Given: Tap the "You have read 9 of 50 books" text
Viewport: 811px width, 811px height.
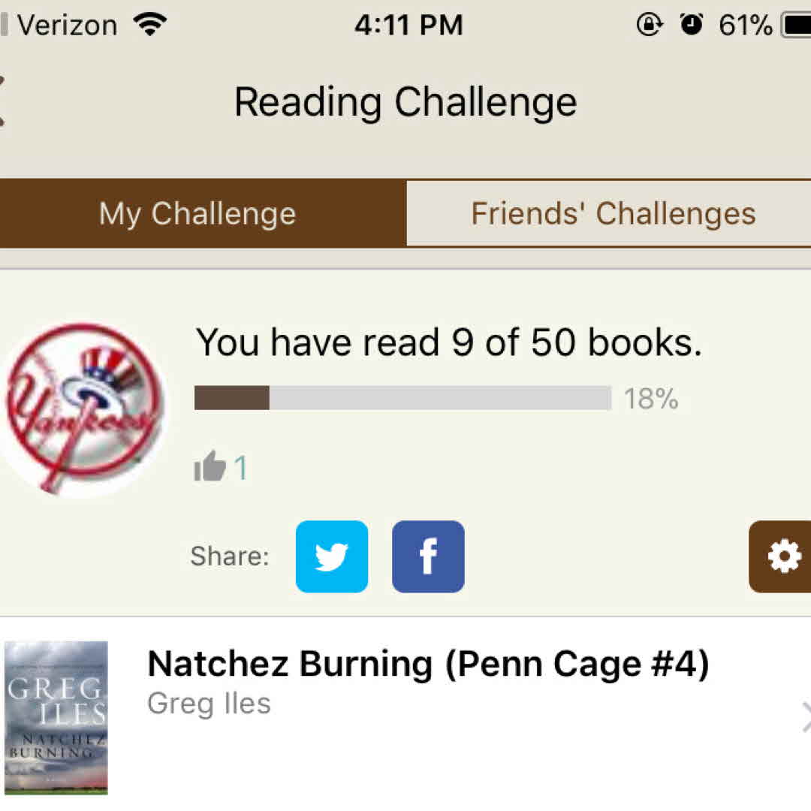Looking at the screenshot, I should point(448,343).
